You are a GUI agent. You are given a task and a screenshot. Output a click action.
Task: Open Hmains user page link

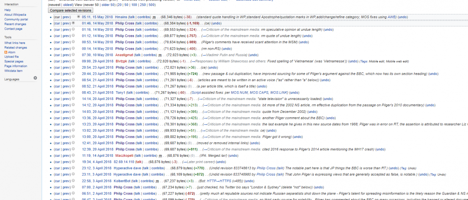[121, 17]
